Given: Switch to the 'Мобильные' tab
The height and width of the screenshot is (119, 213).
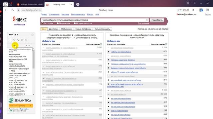Looking at the screenshot, I should coord(67,29).
